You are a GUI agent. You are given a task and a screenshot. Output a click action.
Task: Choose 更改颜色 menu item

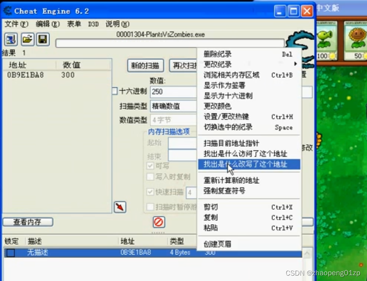click(249, 106)
